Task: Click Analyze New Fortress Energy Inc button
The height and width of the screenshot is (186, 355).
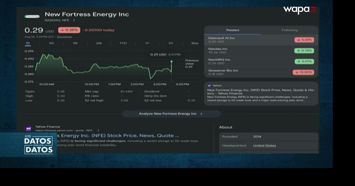Action: (171, 114)
